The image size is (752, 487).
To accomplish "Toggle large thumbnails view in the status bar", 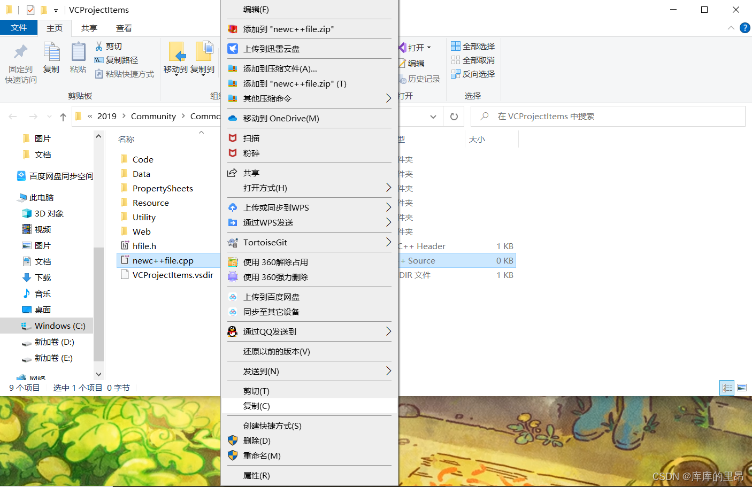I will pyautogui.click(x=742, y=388).
